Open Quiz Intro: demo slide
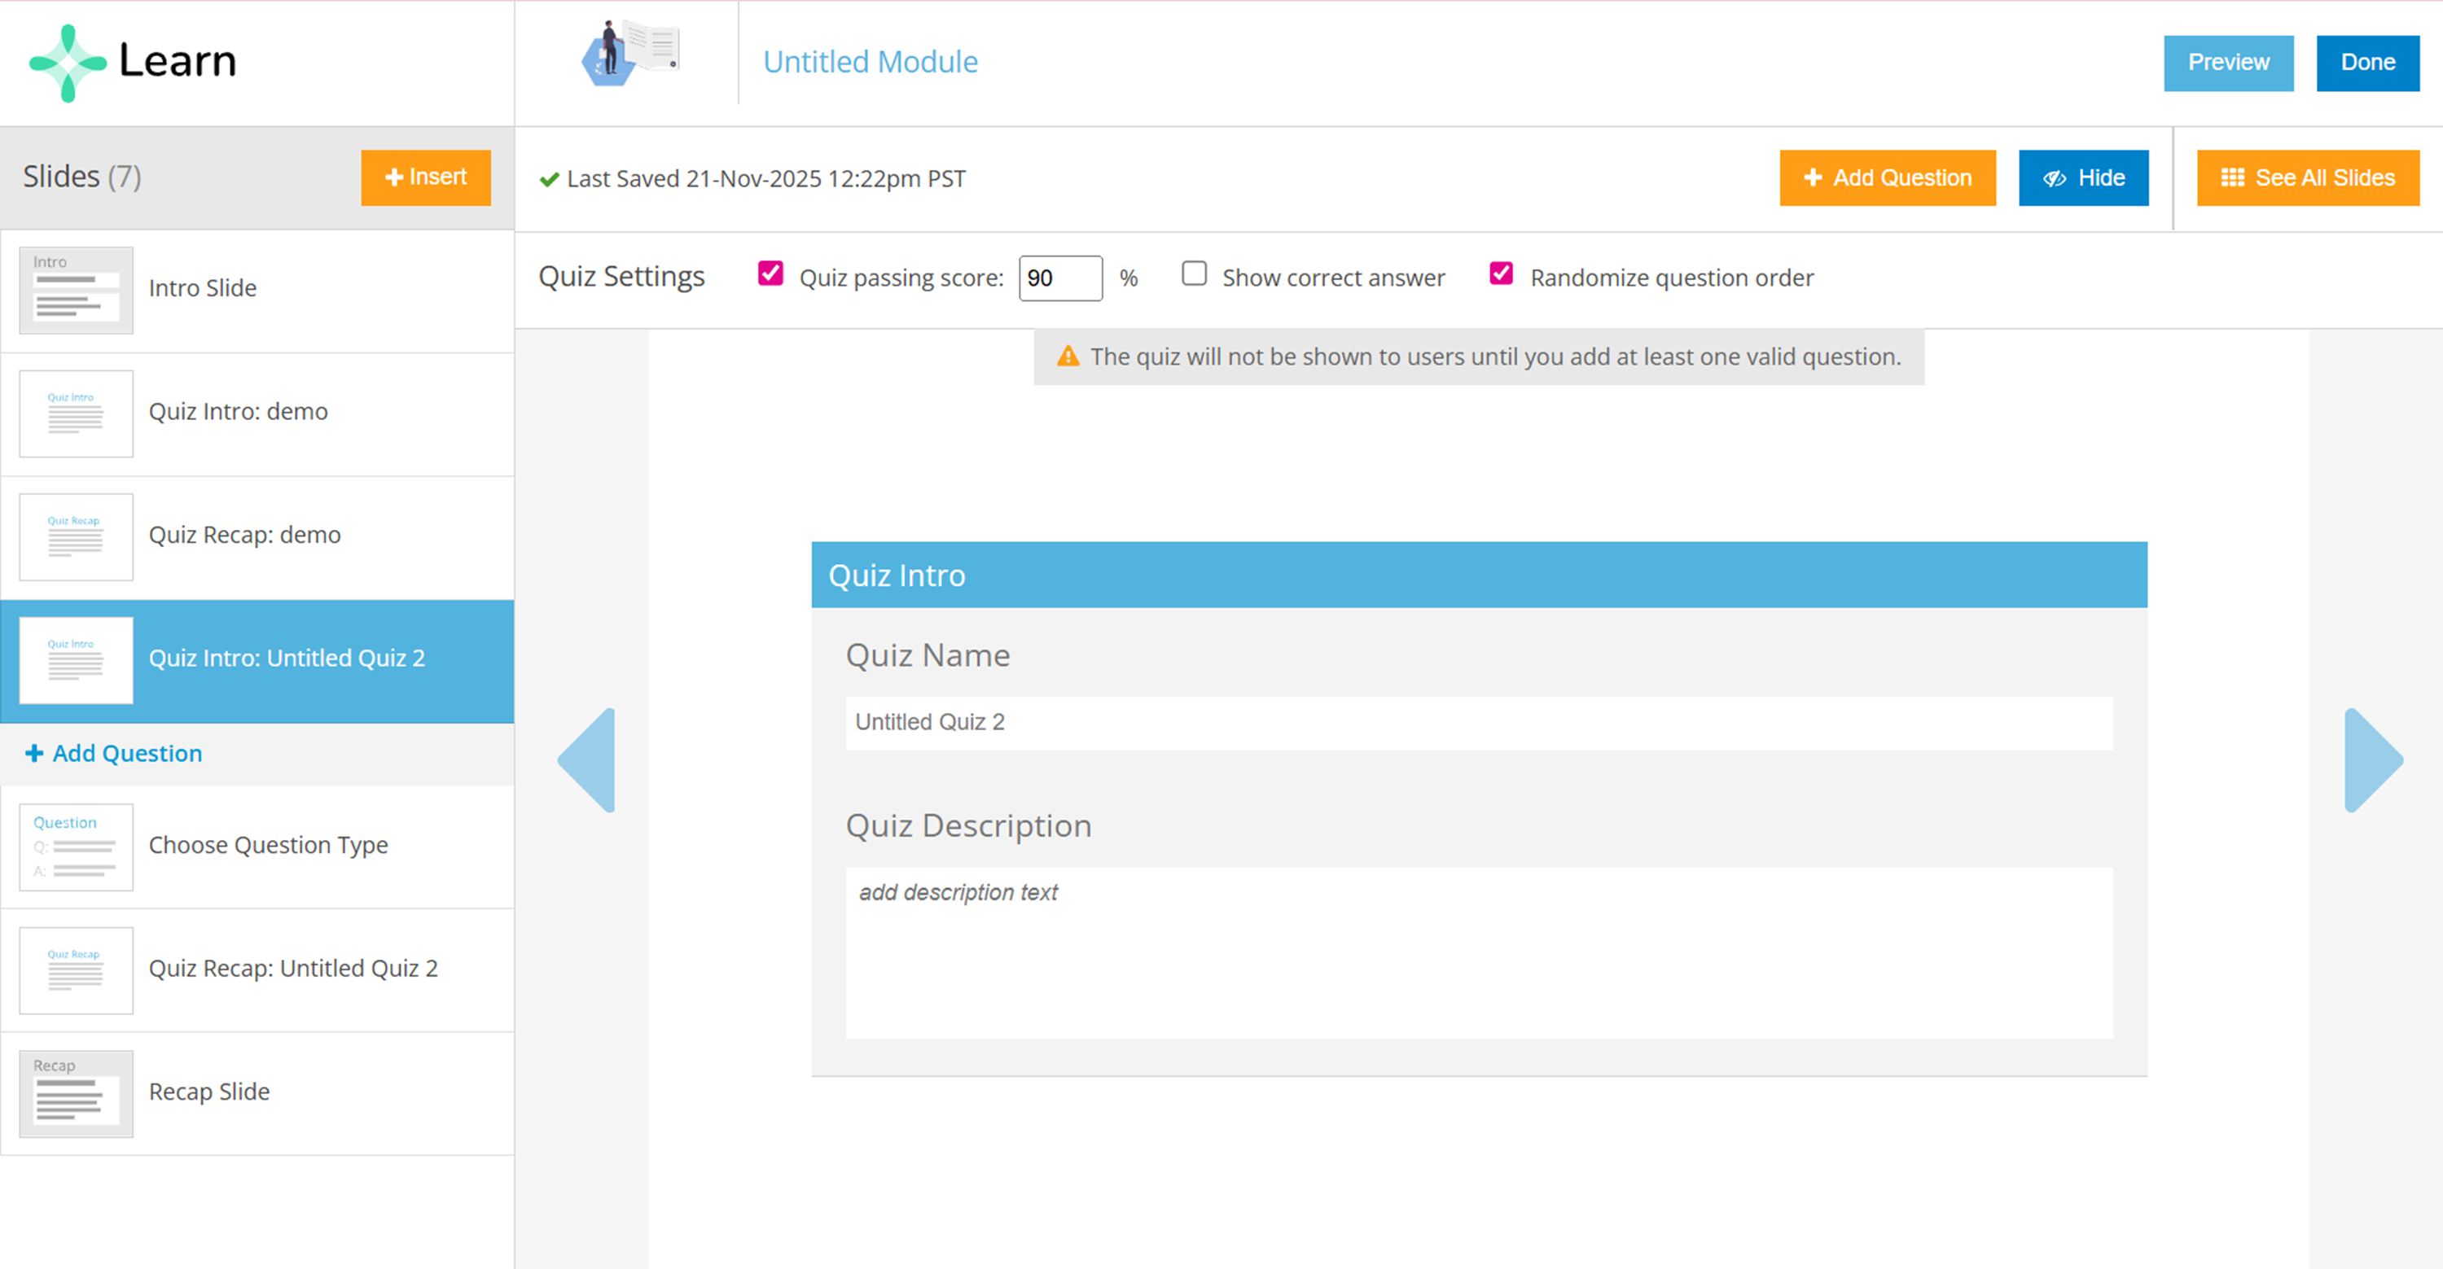 tap(238, 412)
